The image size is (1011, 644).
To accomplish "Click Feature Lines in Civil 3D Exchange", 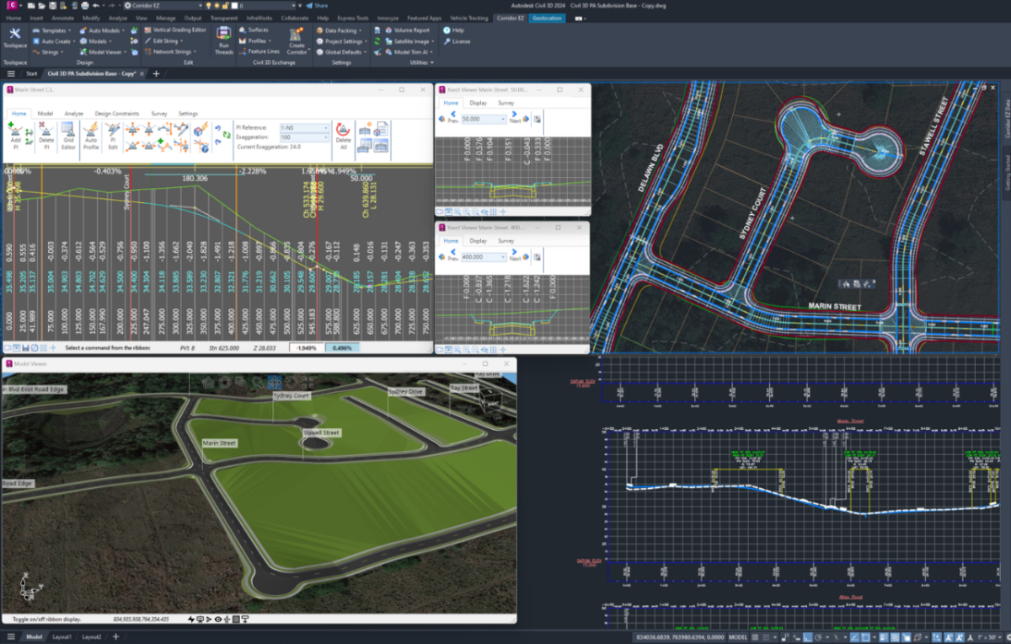I will pyautogui.click(x=258, y=51).
